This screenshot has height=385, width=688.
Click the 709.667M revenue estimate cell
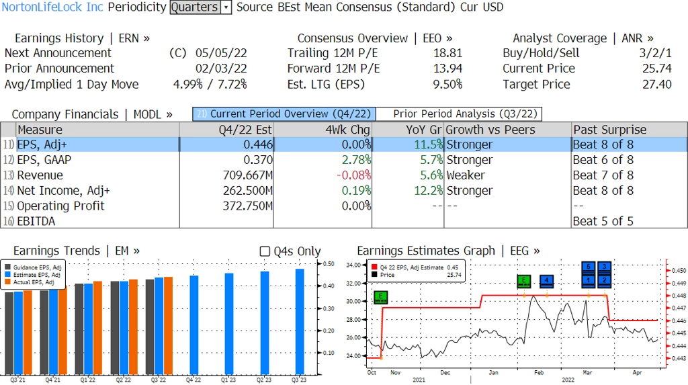(x=248, y=175)
